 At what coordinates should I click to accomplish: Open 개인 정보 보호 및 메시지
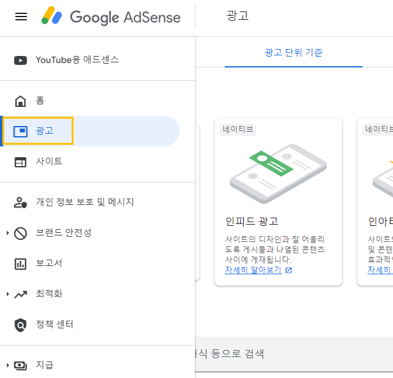click(x=85, y=202)
